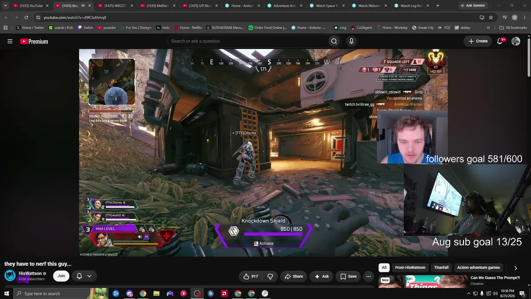Open the clock app in taskbar
The image size is (531, 299).
[x=265, y=294]
